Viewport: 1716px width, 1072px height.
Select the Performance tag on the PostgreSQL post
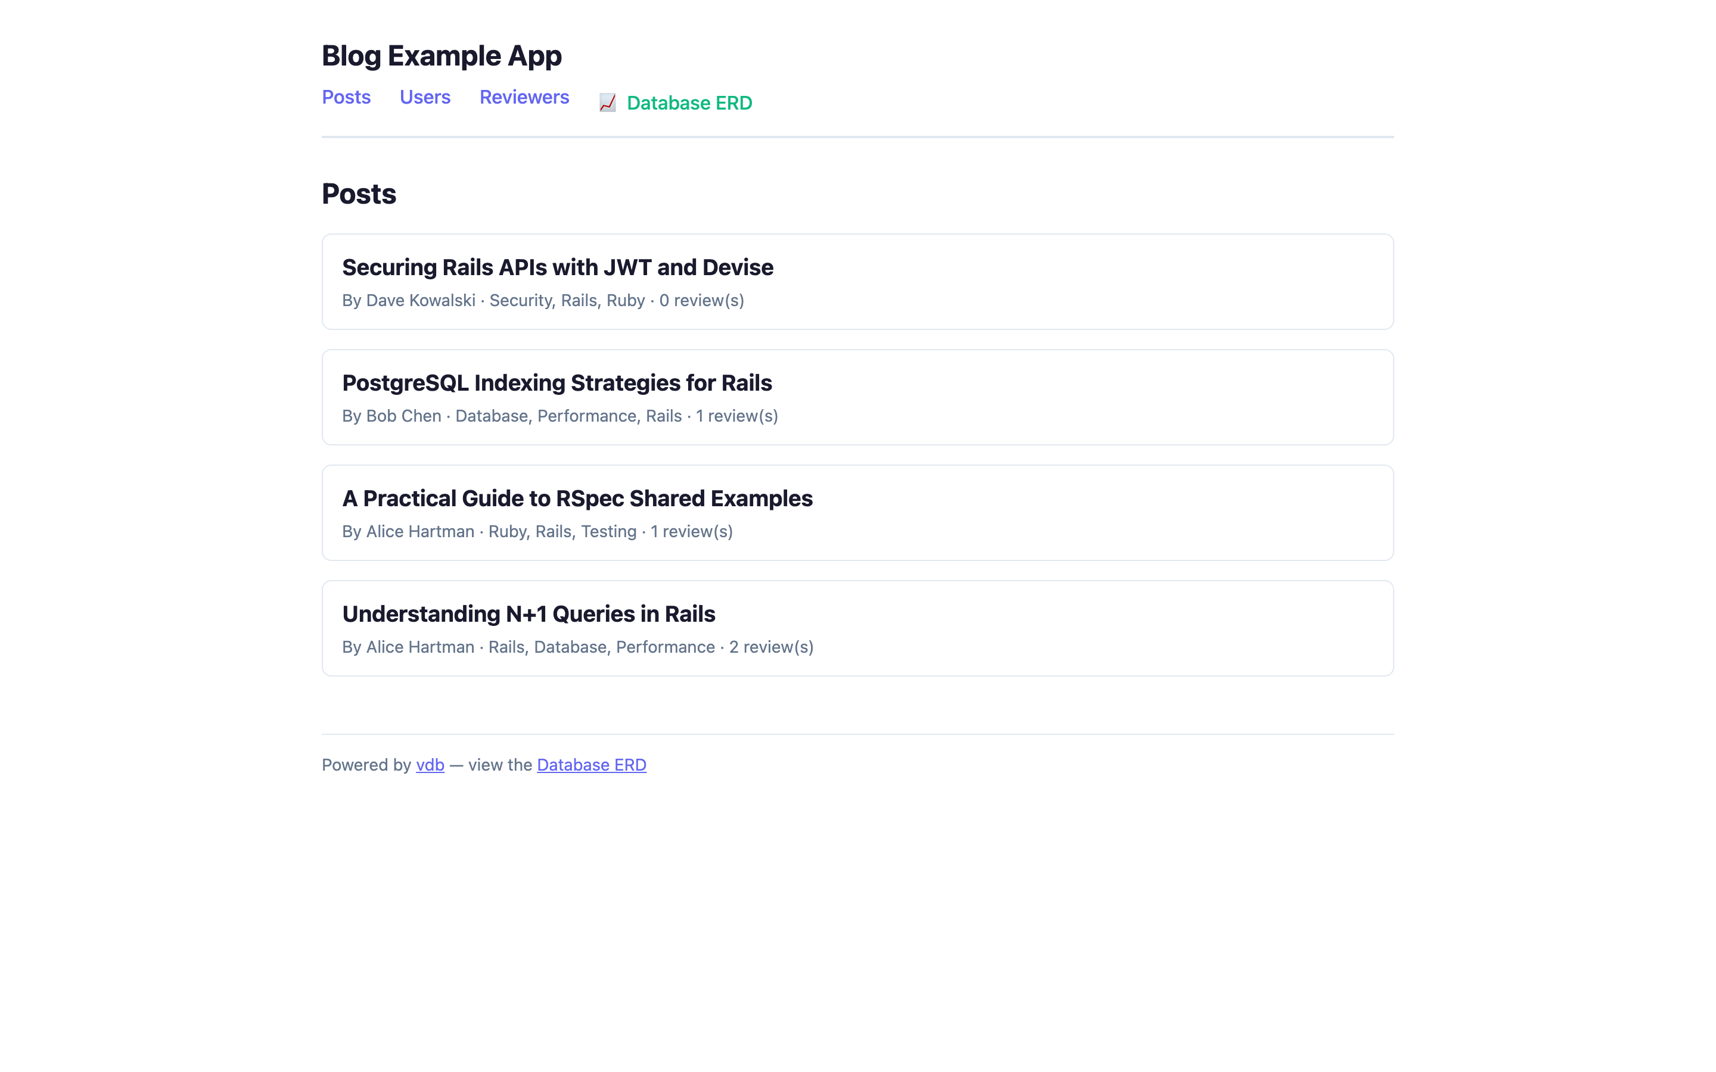[587, 416]
